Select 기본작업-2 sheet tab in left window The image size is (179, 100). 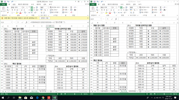click(x=15, y=91)
